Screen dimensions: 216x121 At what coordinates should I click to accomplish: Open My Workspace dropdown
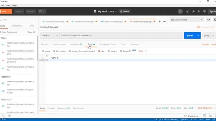coord(107,11)
